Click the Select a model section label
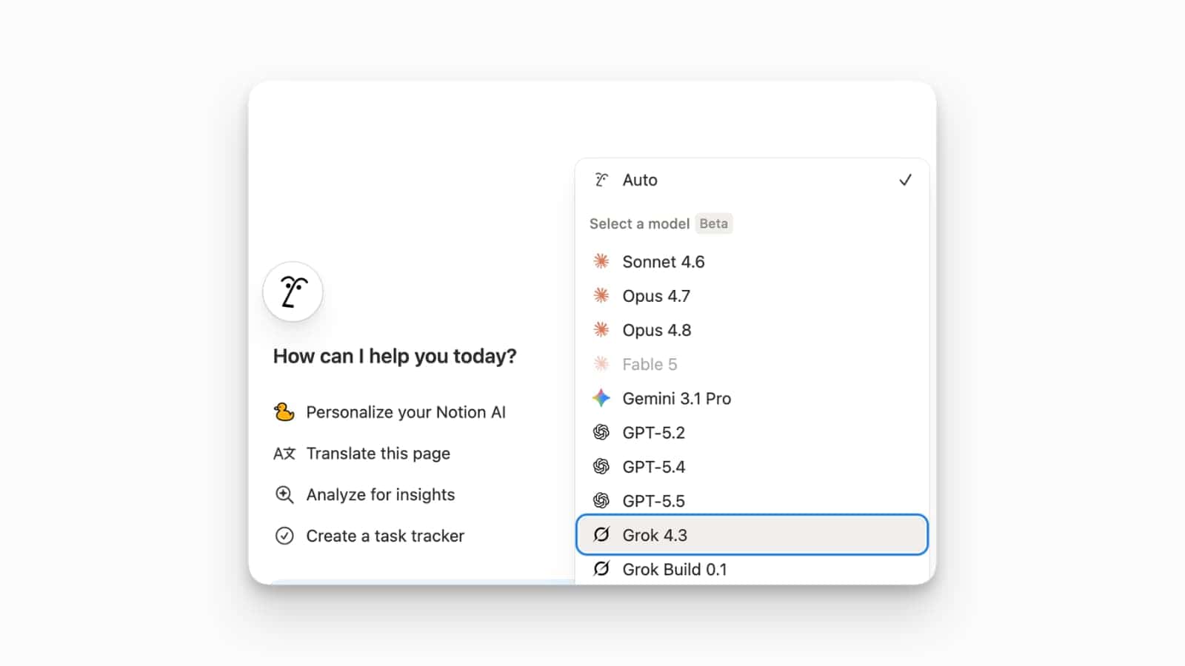1185x666 pixels. tap(639, 223)
